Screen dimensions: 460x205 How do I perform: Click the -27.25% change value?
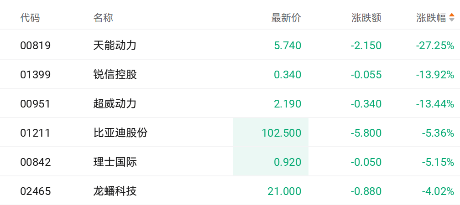pos(435,46)
